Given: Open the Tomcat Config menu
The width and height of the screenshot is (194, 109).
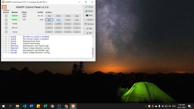Looking at the screenshot, I should pyautogui.click(x=68, y=32).
